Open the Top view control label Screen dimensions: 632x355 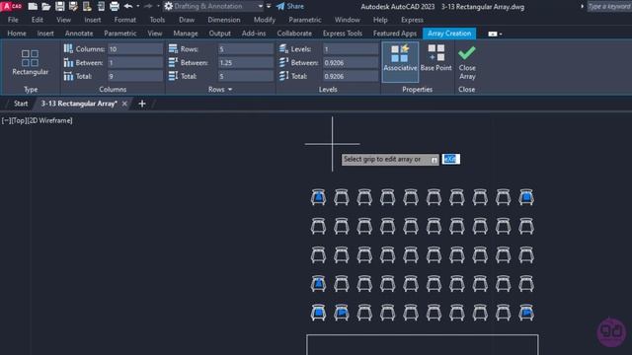[19, 120]
